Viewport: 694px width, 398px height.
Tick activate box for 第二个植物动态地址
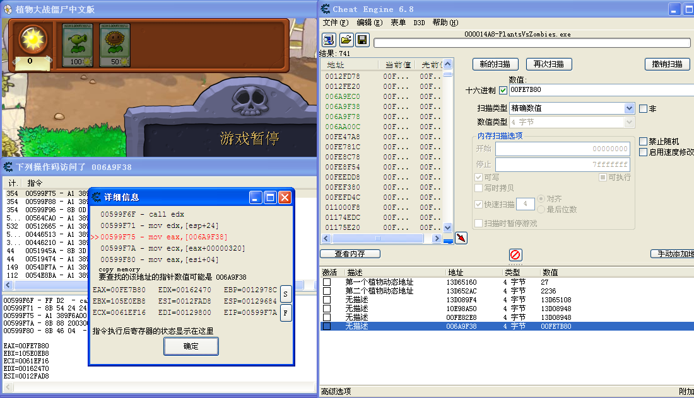tap(327, 291)
